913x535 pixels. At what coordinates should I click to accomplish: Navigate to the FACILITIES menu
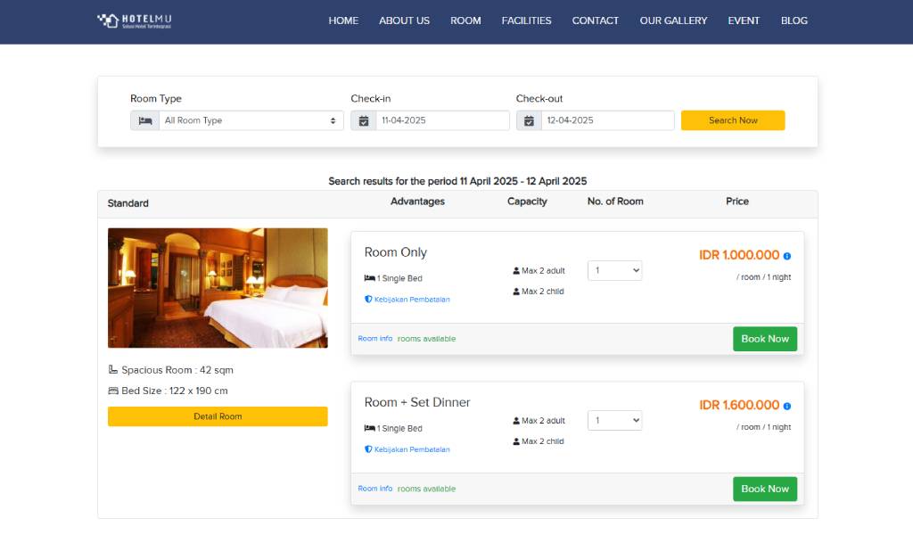pos(526,21)
